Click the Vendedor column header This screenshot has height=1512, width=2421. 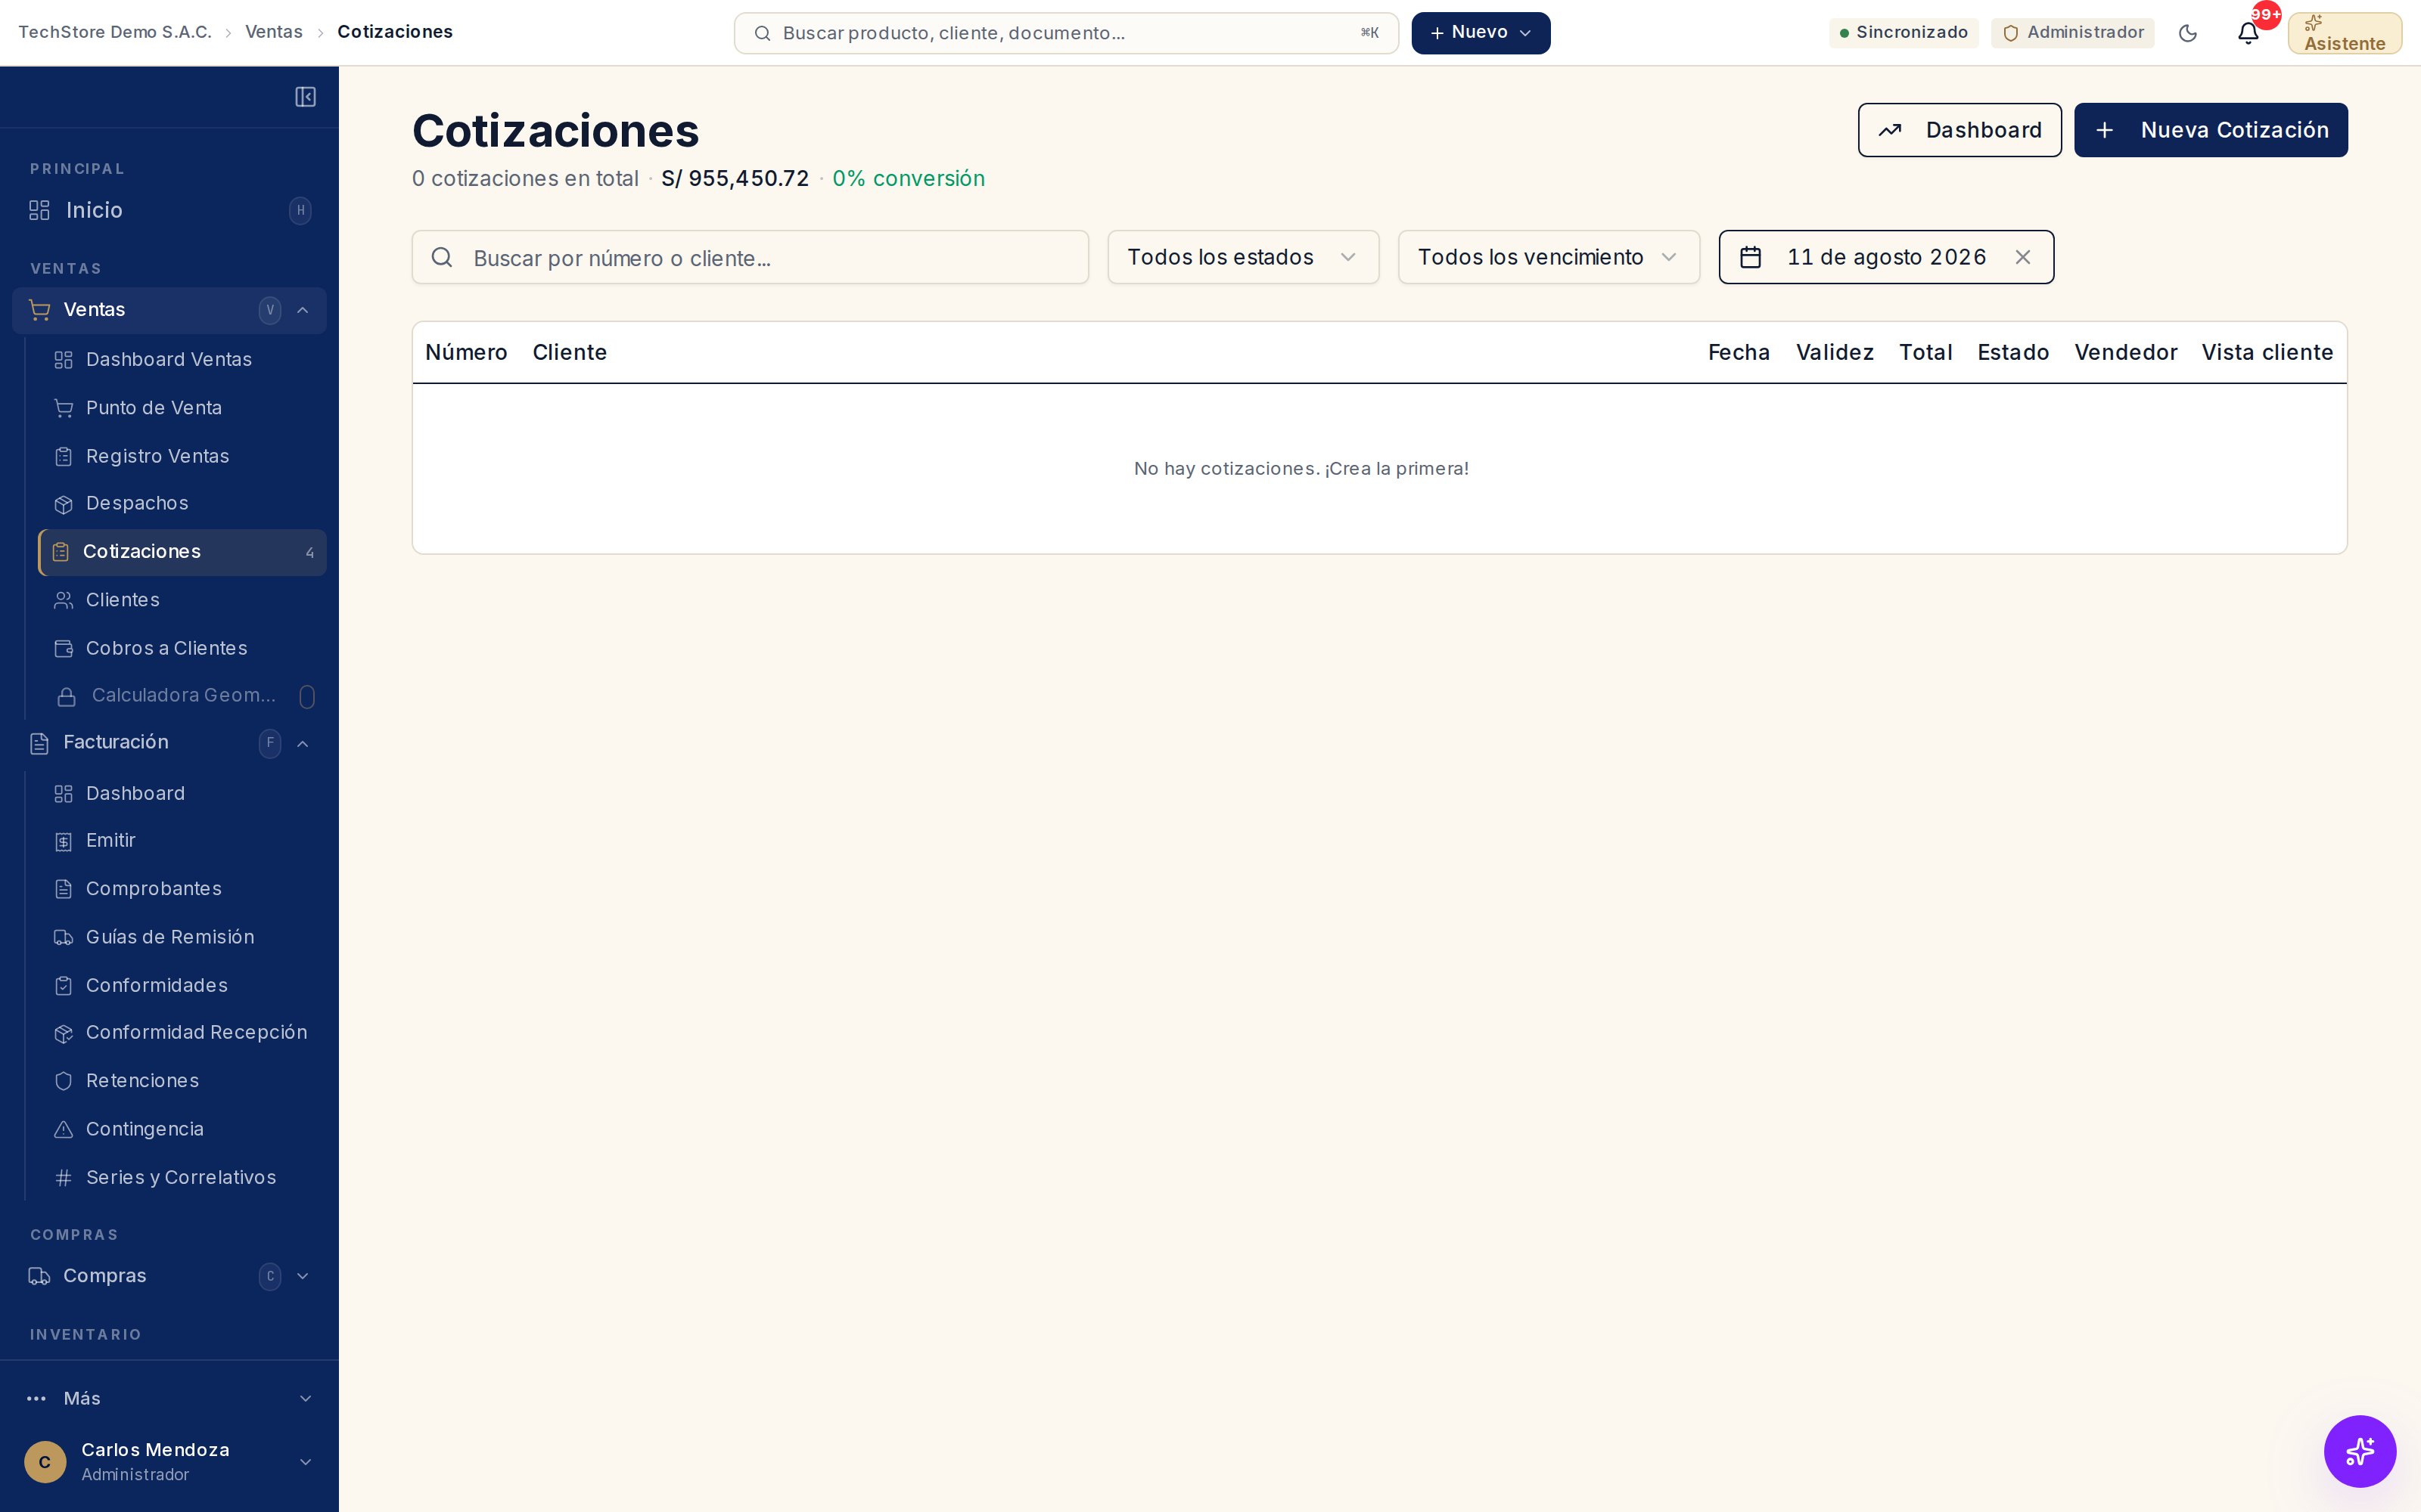click(2125, 353)
